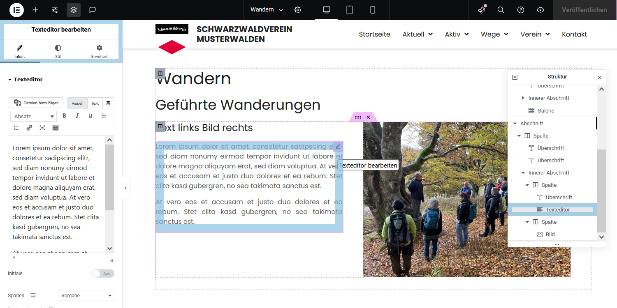Open the Vorgabe dropdown for Spalten
The width and height of the screenshot is (617, 308).
click(86, 295)
